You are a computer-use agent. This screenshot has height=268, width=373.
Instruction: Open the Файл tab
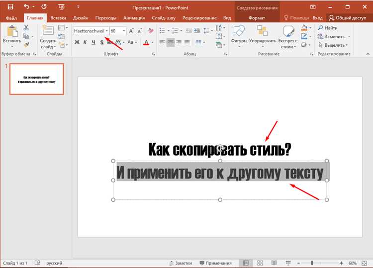[x=11, y=18]
